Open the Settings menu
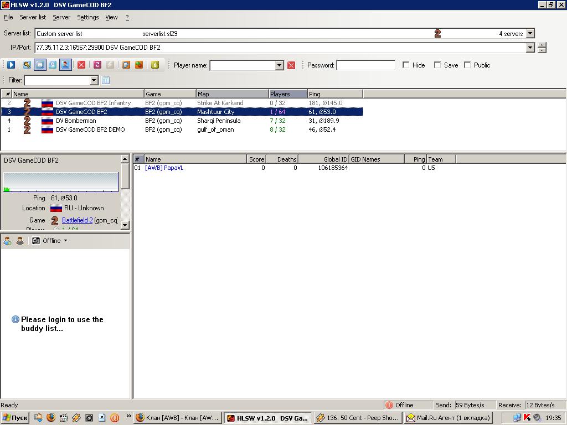Image resolution: width=567 pixels, height=425 pixels. coord(87,17)
